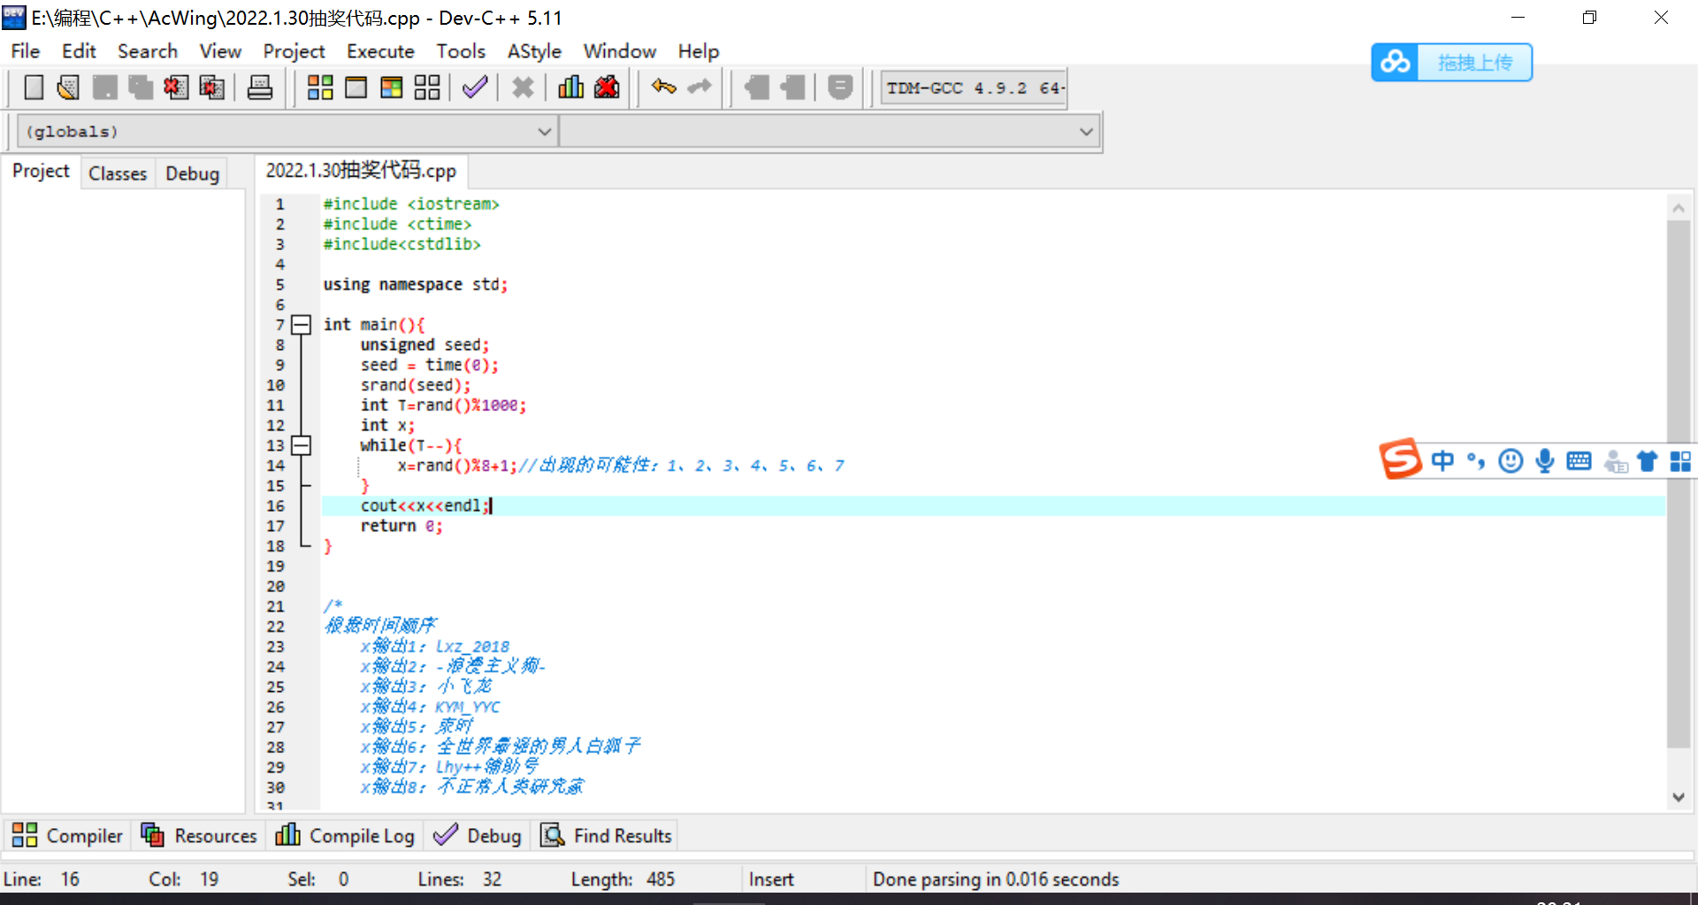The image size is (1698, 905).
Task: Open the Resources bottom panel tab
Action: pos(199,835)
